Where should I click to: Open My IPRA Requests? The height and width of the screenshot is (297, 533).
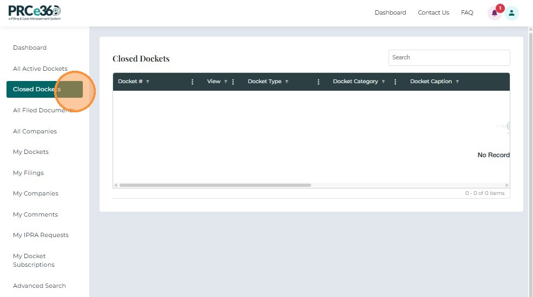click(41, 235)
